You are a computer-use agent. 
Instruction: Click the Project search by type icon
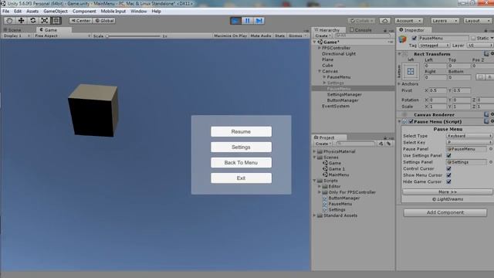point(381,144)
